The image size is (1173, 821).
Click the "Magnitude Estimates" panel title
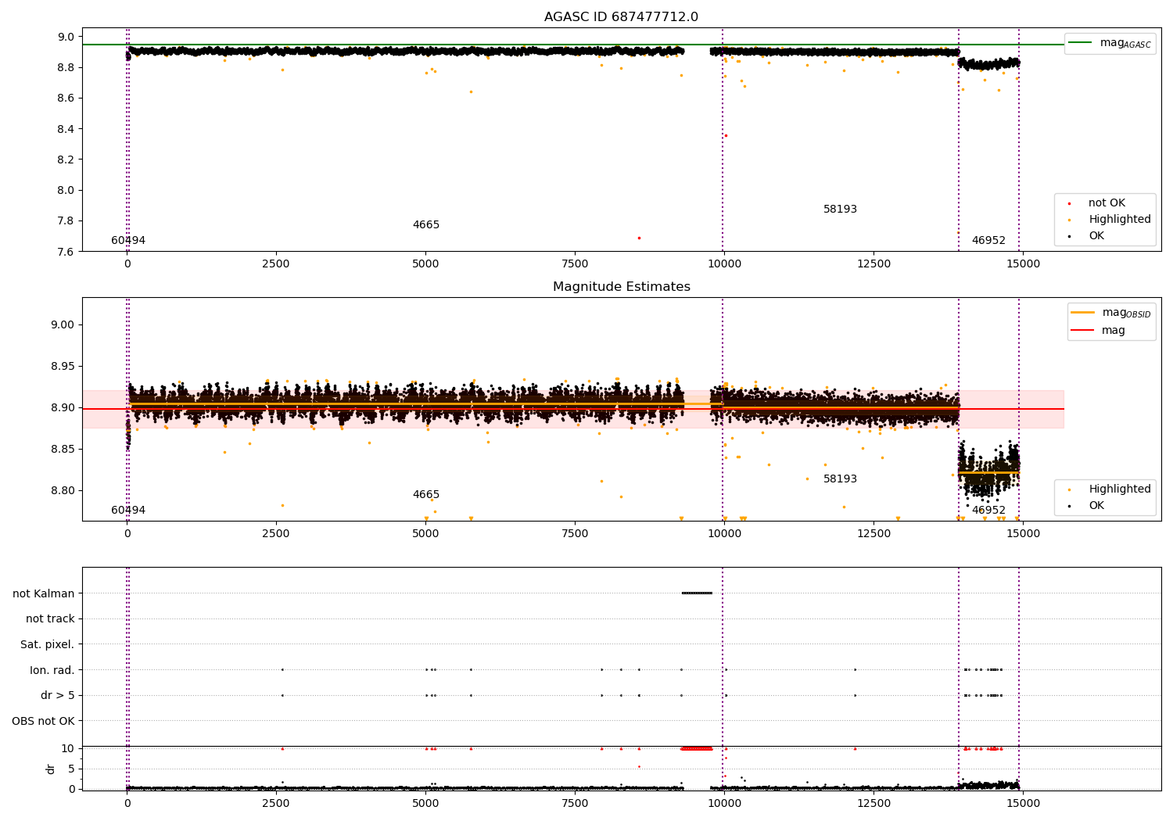(621, 287)
